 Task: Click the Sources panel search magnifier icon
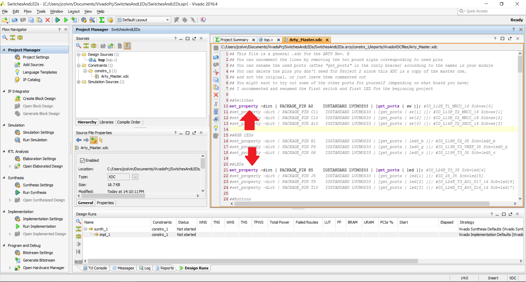[x=79, y=46]
